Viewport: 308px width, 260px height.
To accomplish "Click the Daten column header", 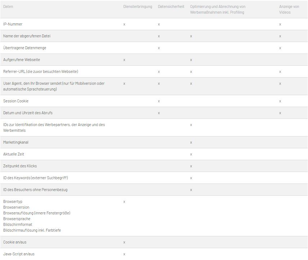I will (8, 6).
